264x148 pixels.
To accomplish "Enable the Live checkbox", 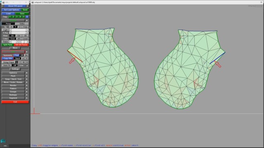I will pyautogui.click(x=27, y=65).
